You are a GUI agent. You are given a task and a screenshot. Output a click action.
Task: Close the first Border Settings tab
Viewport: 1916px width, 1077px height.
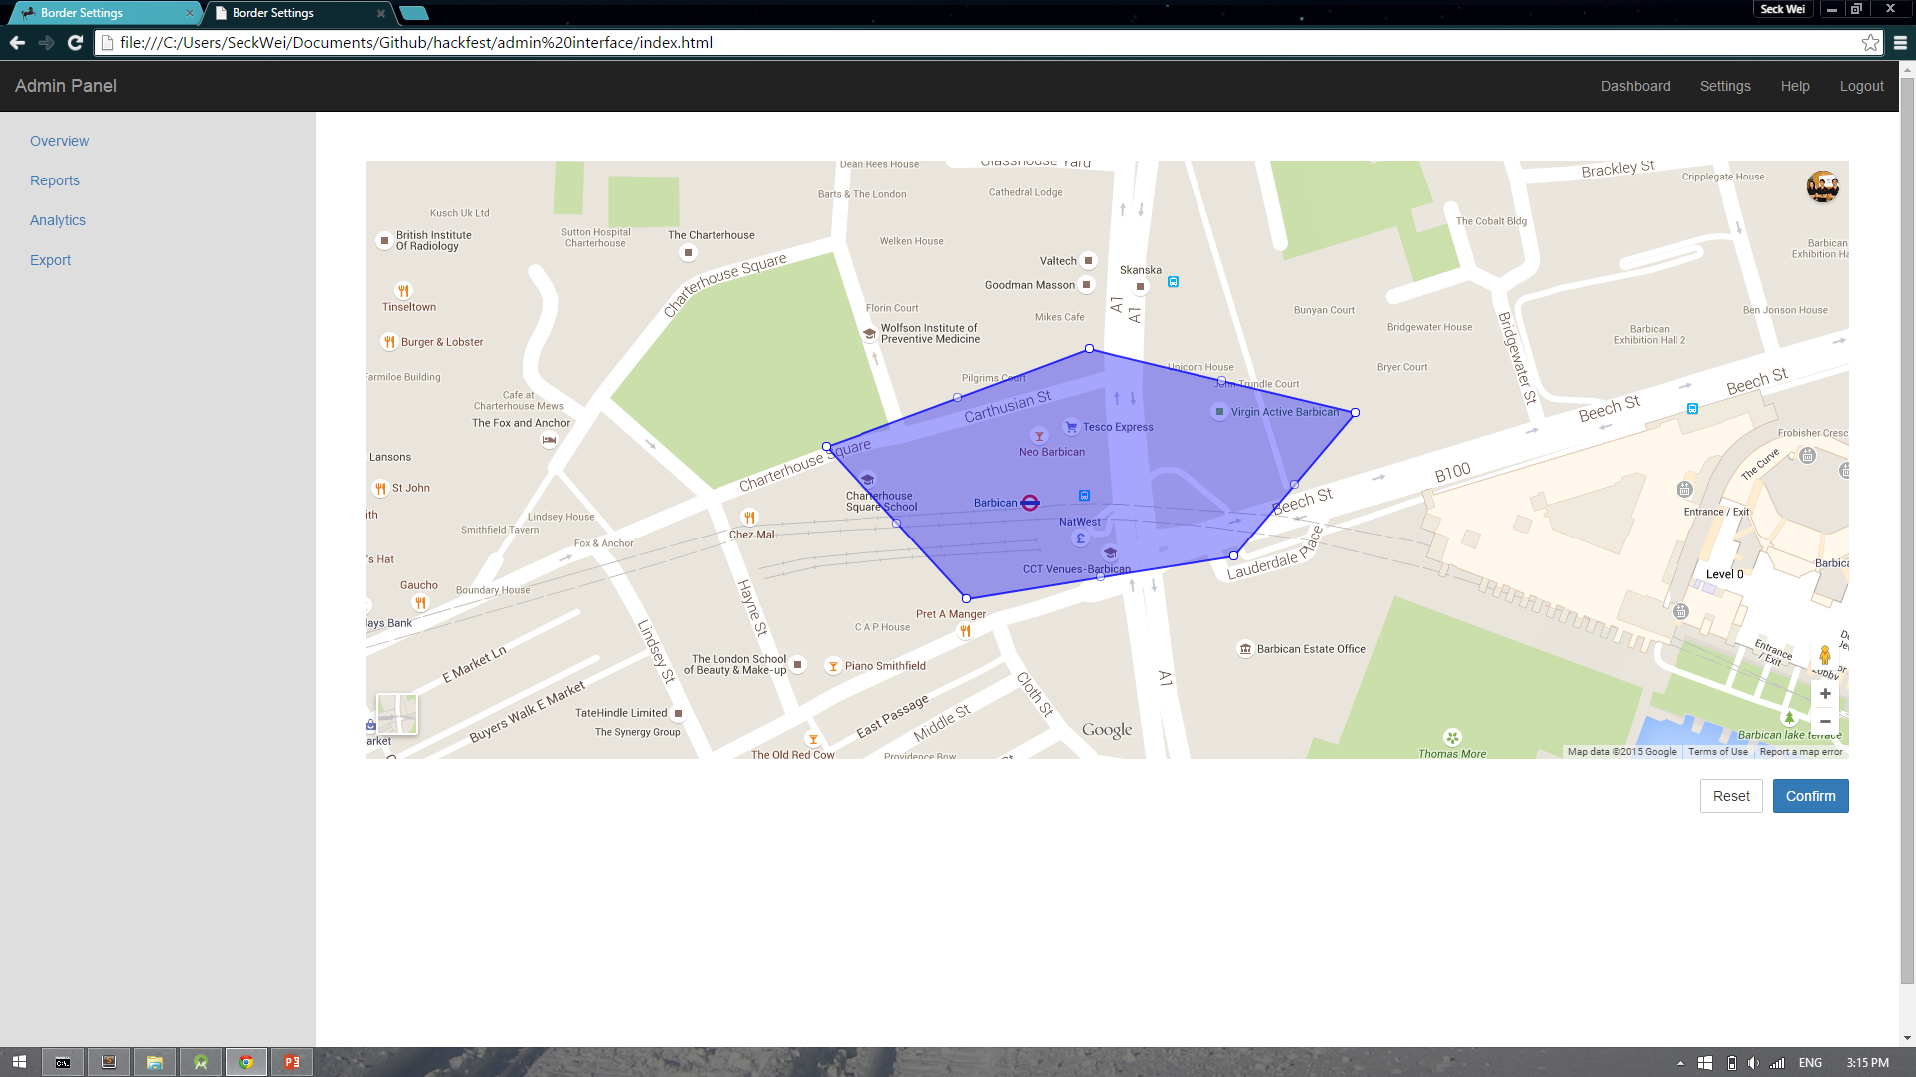(x=189, y=13)
